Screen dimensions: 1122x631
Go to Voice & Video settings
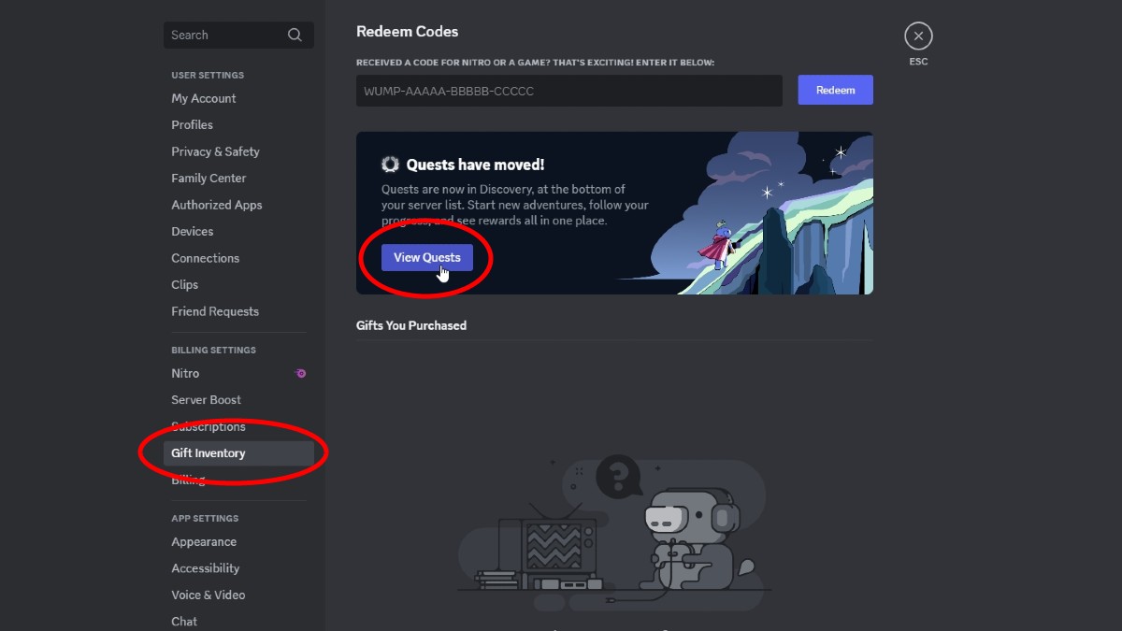tap(209, 595)
